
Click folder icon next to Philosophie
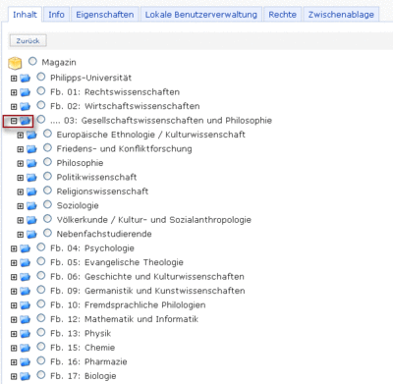click(x=31, y=163)
